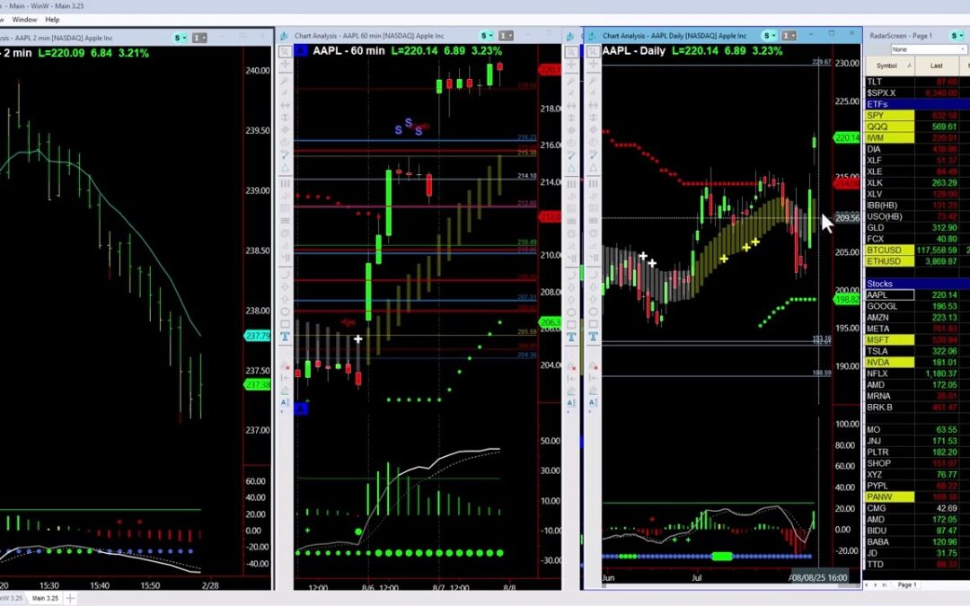Screen dimensions: 970x606
Task: Open the symbol link S dropdown on 2 min chart
Action: click(x=180, y=38)
